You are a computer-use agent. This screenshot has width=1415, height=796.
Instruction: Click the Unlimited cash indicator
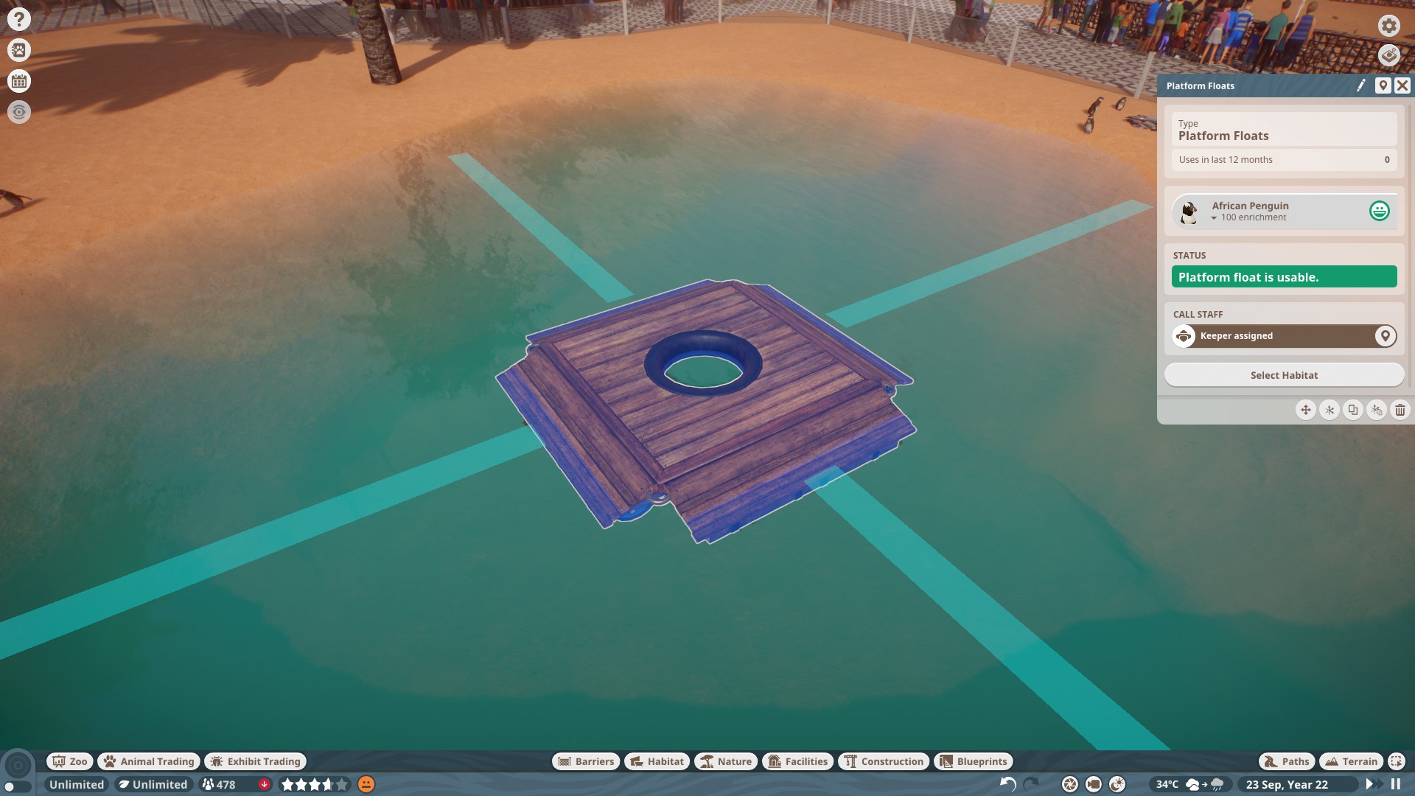(x=77, y=784)
